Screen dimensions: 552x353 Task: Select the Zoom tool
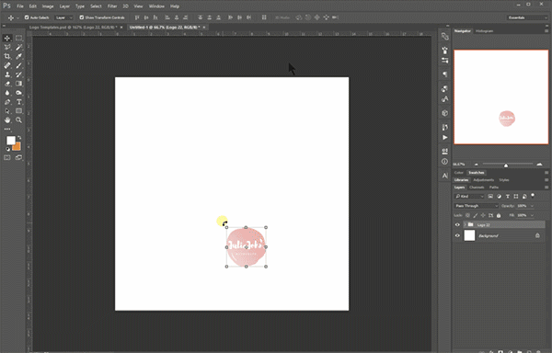pos(18,120)
